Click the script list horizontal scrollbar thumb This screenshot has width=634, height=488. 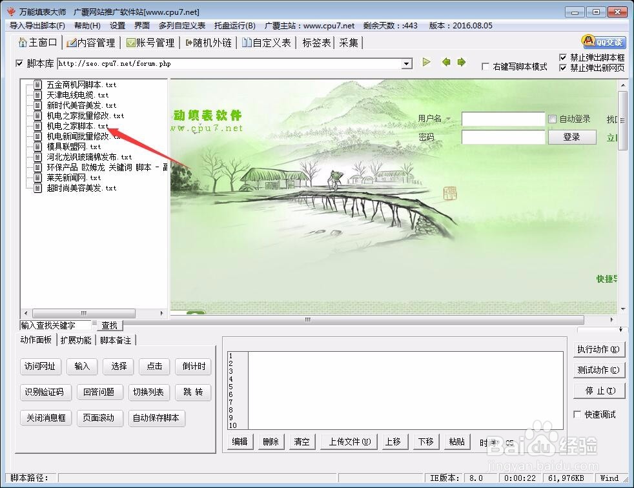click(84, 313)
